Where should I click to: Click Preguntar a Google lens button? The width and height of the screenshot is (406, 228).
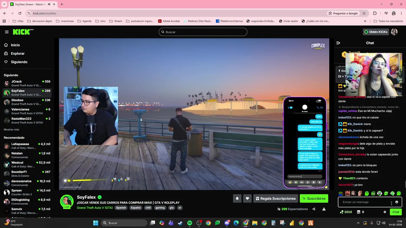[x=343, y=13]
